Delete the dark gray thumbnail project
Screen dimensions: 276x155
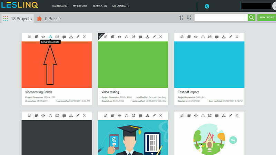coord(84,115)
